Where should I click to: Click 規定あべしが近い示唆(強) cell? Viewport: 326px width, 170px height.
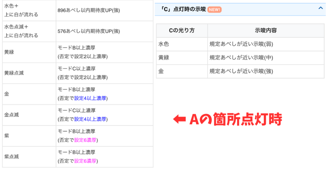[241, 71]
